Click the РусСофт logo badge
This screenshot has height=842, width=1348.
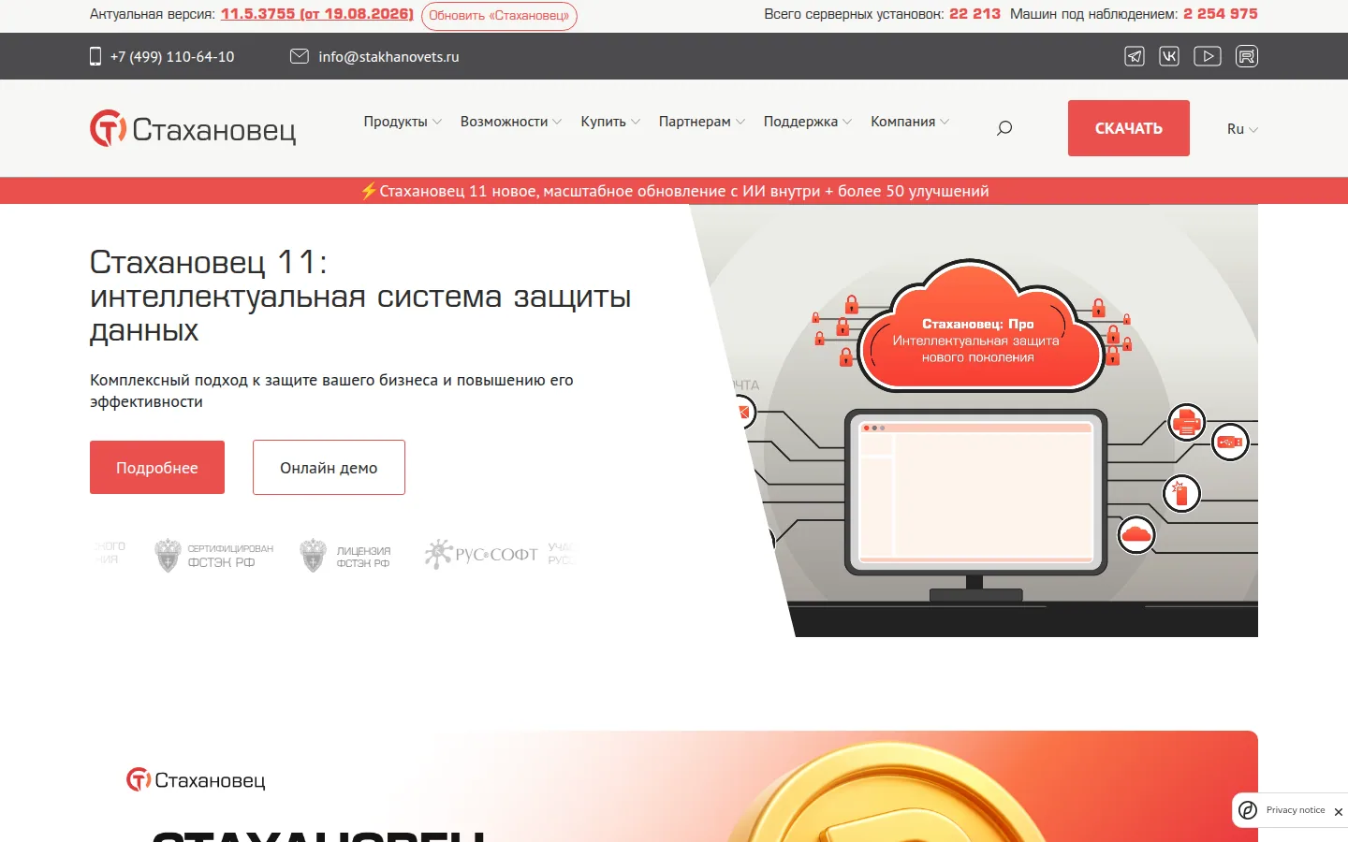(481, 554)
